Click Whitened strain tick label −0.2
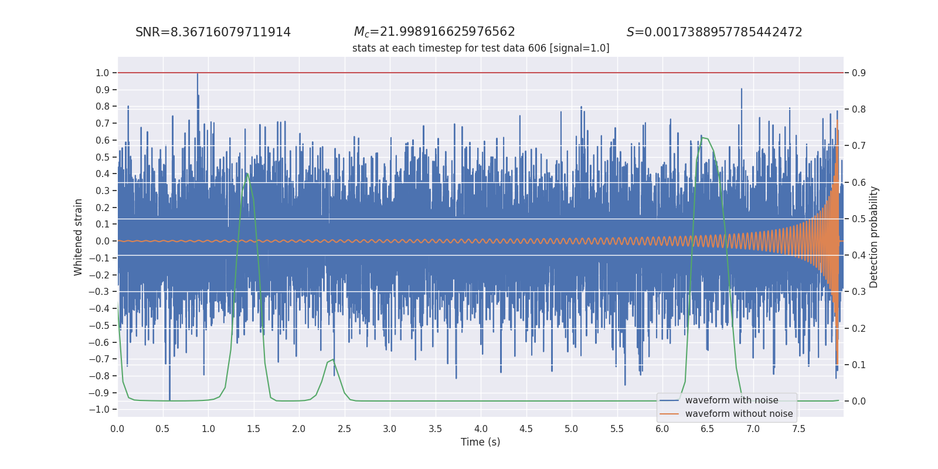The width and height of the screenshot is (938, 469). tap(99, 275)
